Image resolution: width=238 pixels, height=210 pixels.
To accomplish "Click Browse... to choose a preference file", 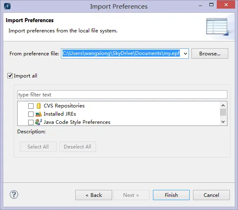I will [210, 54].
